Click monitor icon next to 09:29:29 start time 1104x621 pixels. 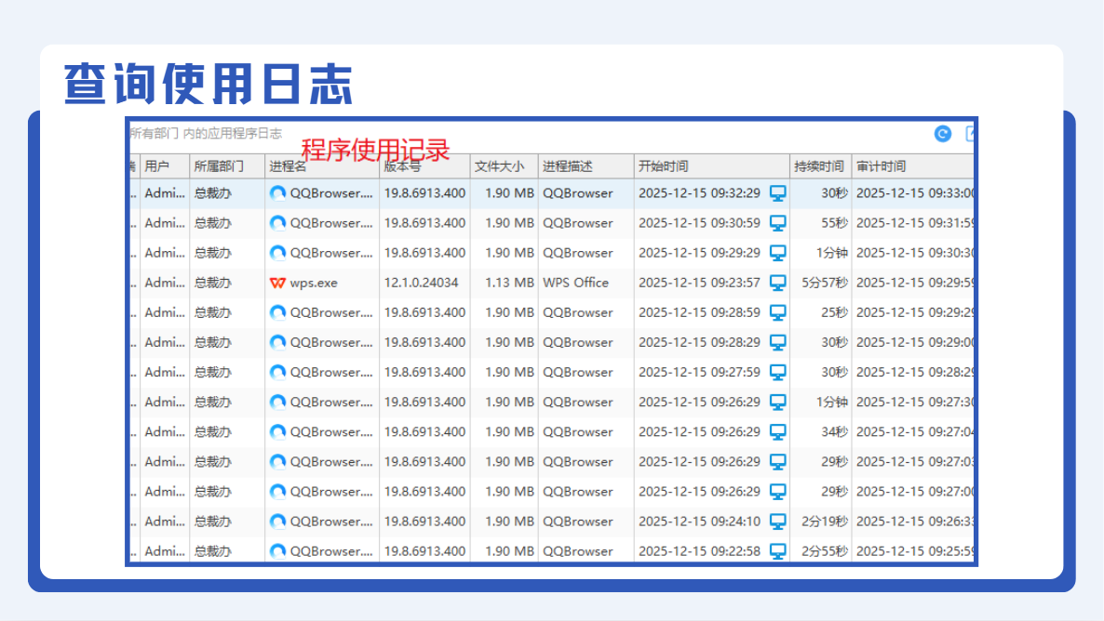pos(777,253)
